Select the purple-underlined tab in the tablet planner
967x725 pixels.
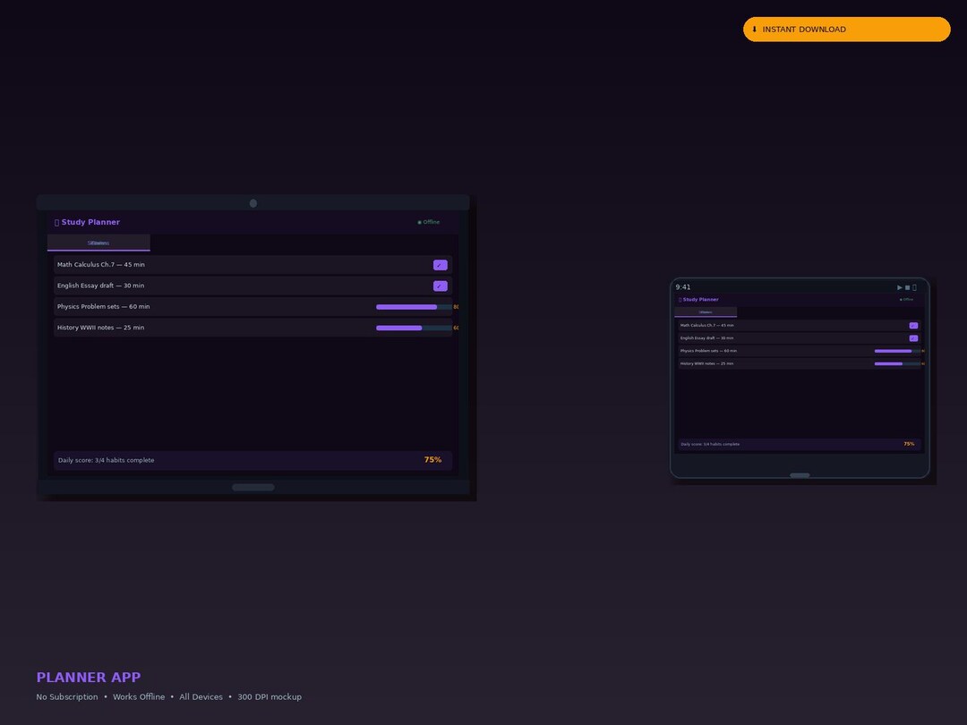[x=706, y=312]
